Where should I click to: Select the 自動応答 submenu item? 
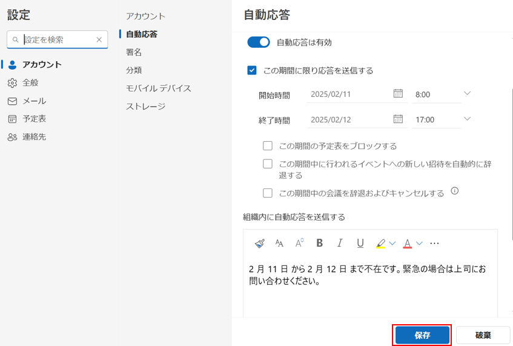tap(142, 34)
